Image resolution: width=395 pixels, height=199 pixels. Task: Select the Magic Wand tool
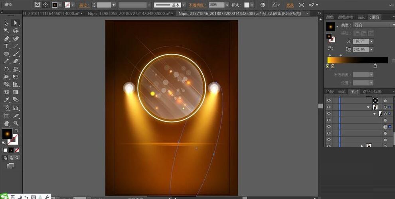[6, 31]
